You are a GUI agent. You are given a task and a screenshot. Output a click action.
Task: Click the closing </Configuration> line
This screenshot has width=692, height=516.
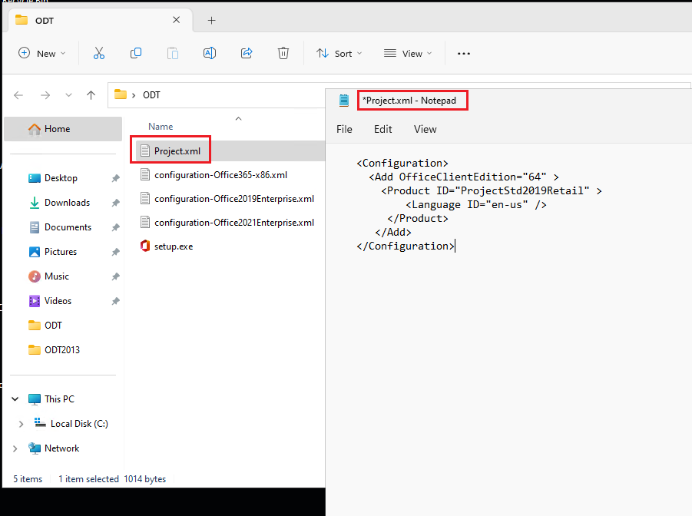coord(405,246)
